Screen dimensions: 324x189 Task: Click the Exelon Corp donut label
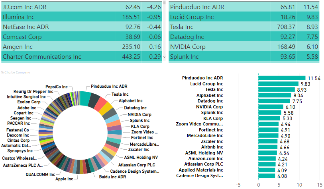[29, 102]
